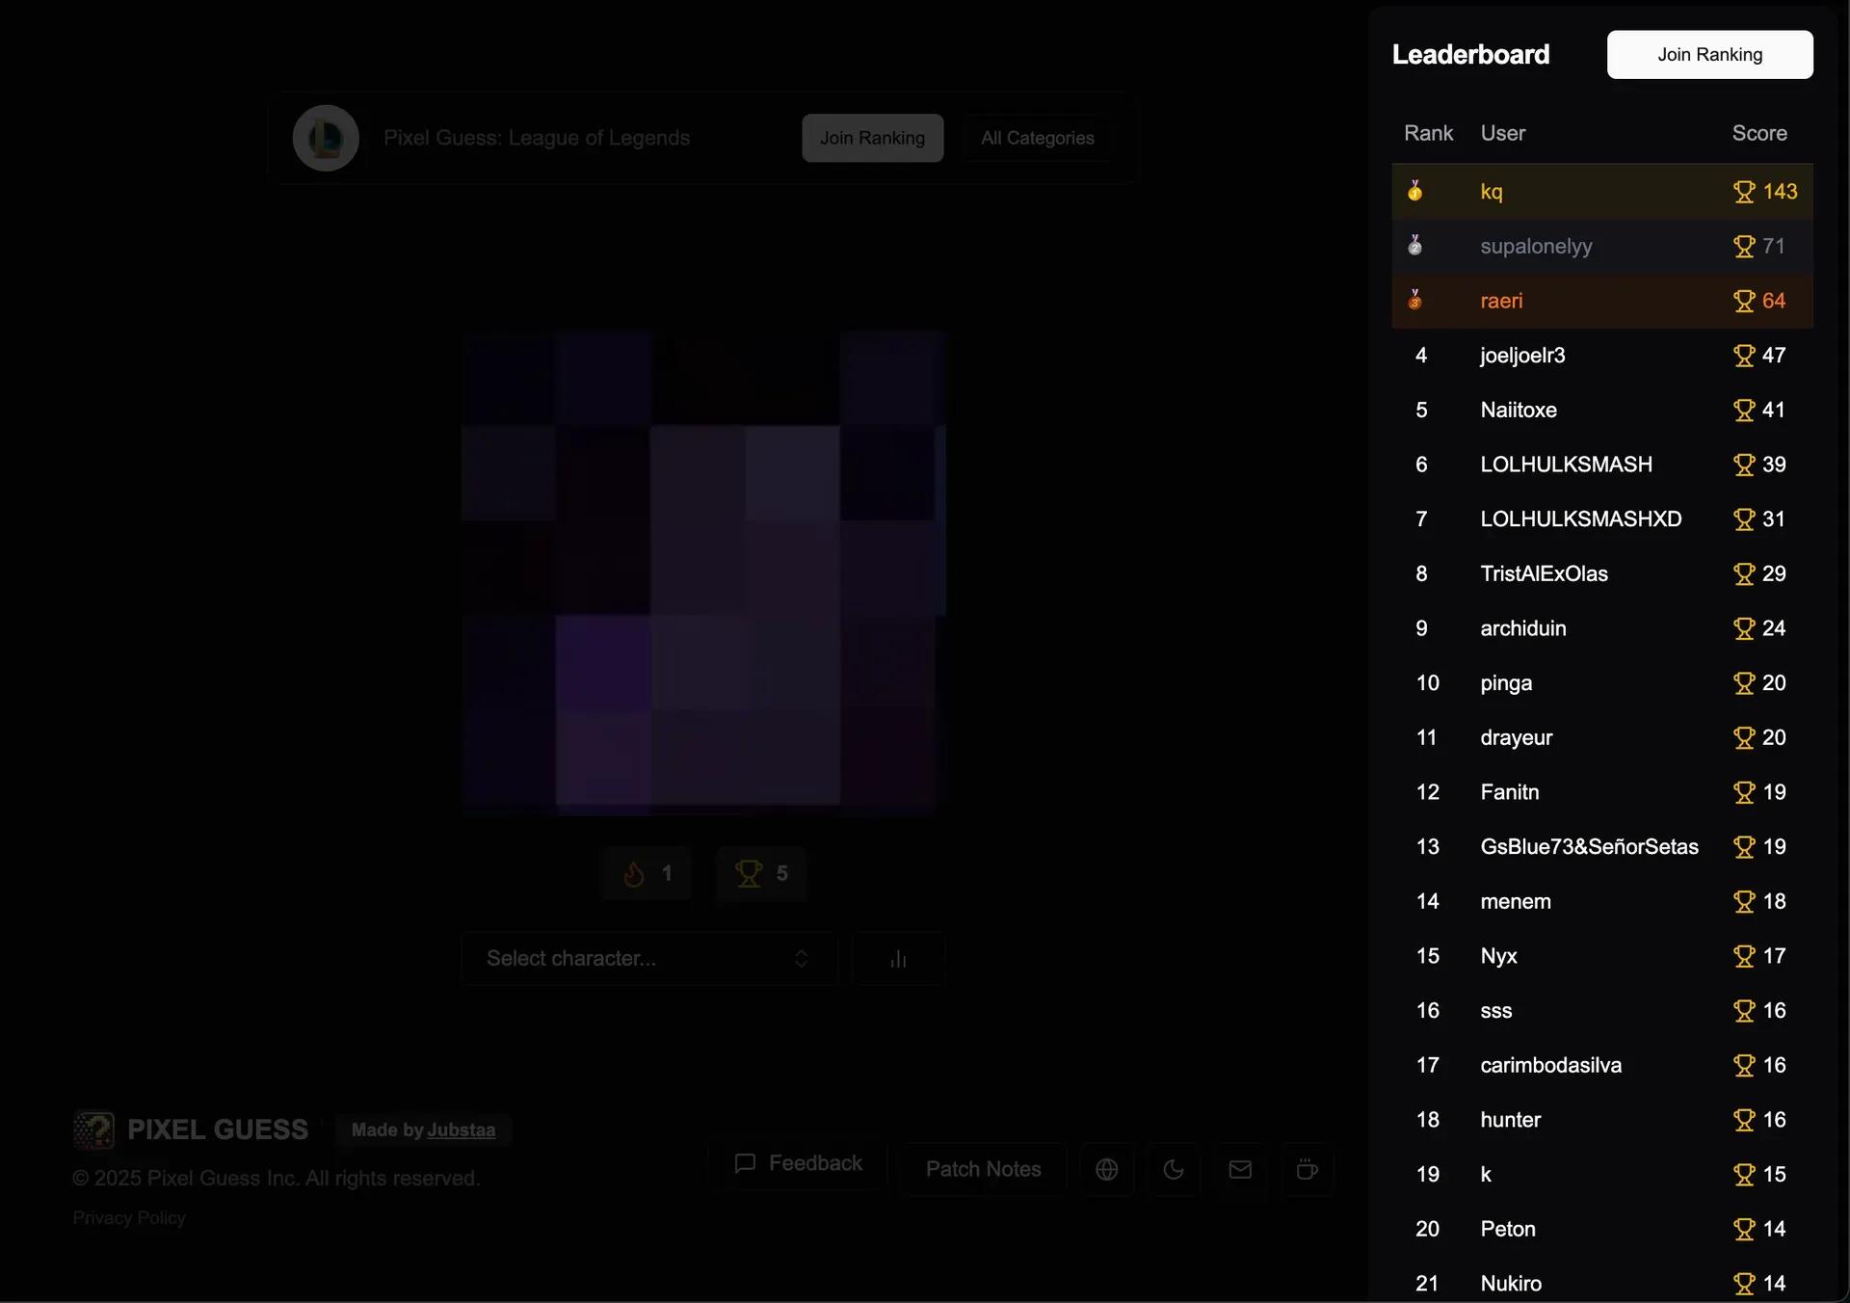The height and width of the screenshot is (1303, 1850).
Task: Follow the Jubstaa link
Action: coord(461,1130)
